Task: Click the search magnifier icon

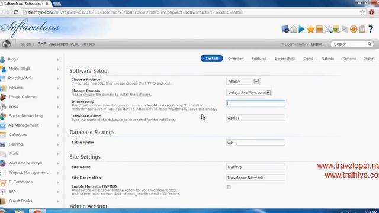Action: point(370,44)
